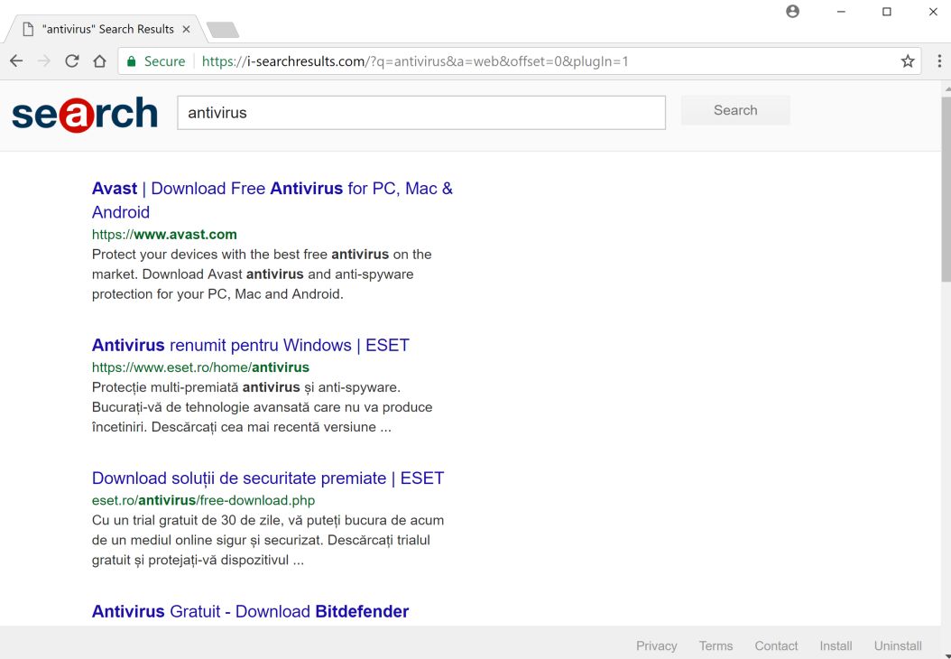The width and height of the screenshot is (951, 659).
Task: Click the forward navigation arrow
Action: pos(43,60)
